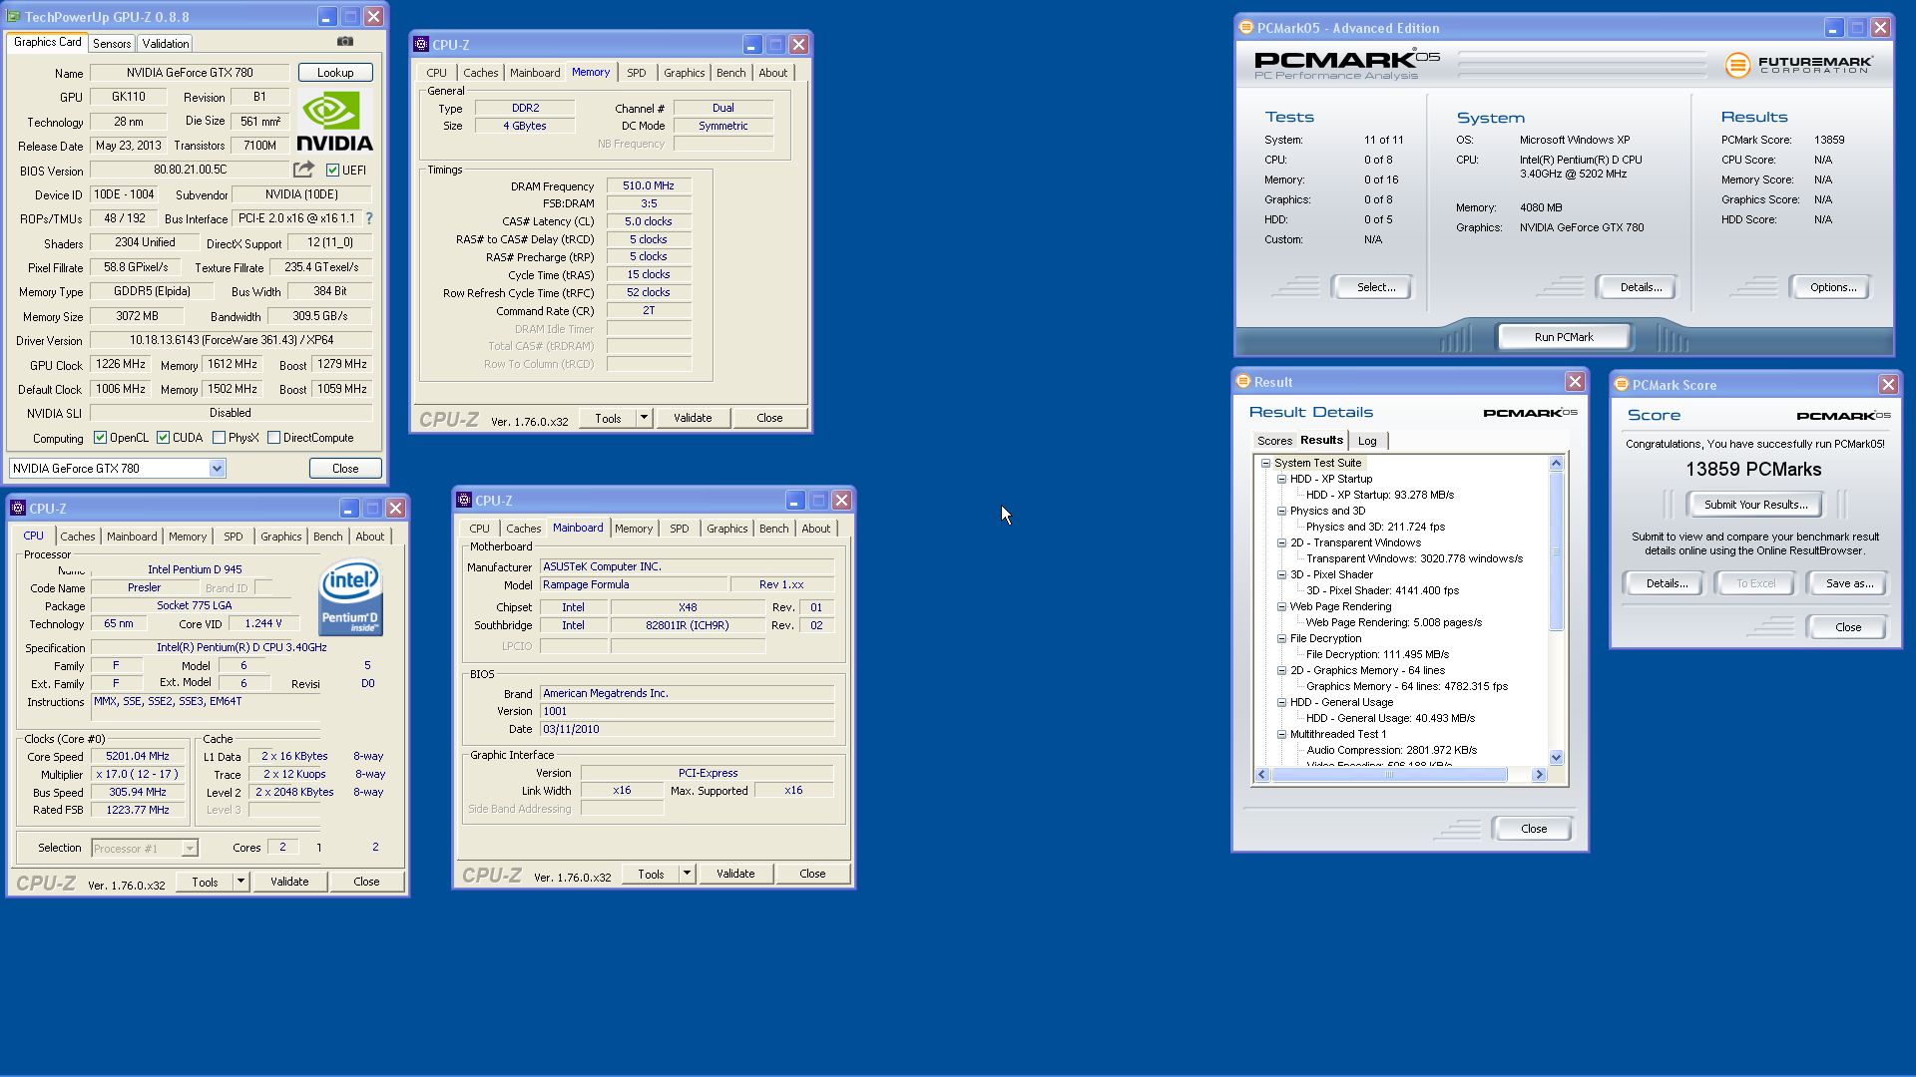Open Tools dropdown arrow in CPU-Z Memory window
The image size is (1916, 1077).
coord(644,419)
